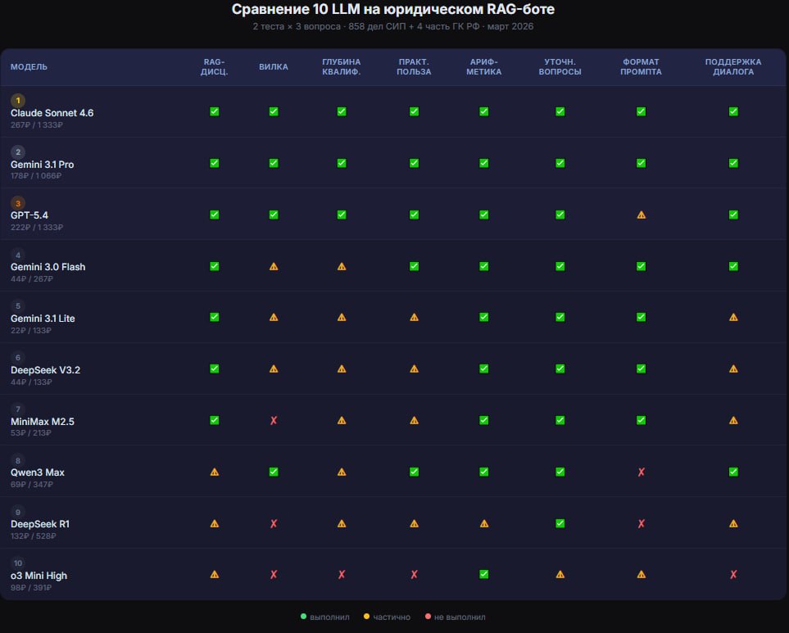Select the Gemini 3.0 Flash model name
The width and height of the screenshot is (789, 633).
pos(48,267)
